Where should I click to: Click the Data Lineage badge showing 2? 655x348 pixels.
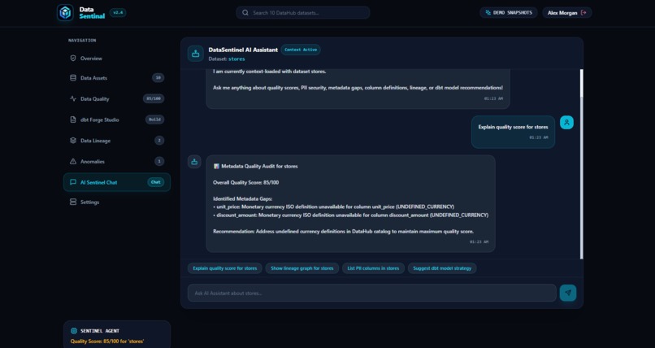click(x=159, y=141)
